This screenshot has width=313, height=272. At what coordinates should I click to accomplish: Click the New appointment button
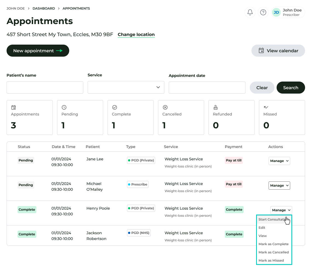(x=38, y=51)
